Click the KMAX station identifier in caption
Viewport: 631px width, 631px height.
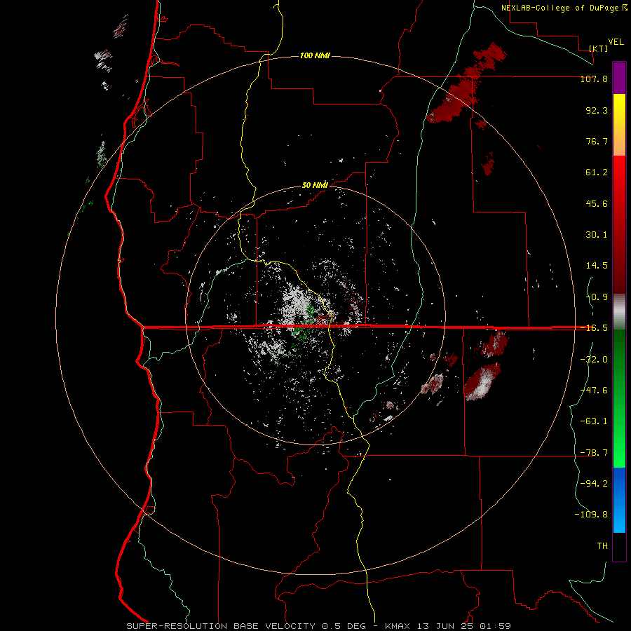pyautogui.click(x=398, y=626)
